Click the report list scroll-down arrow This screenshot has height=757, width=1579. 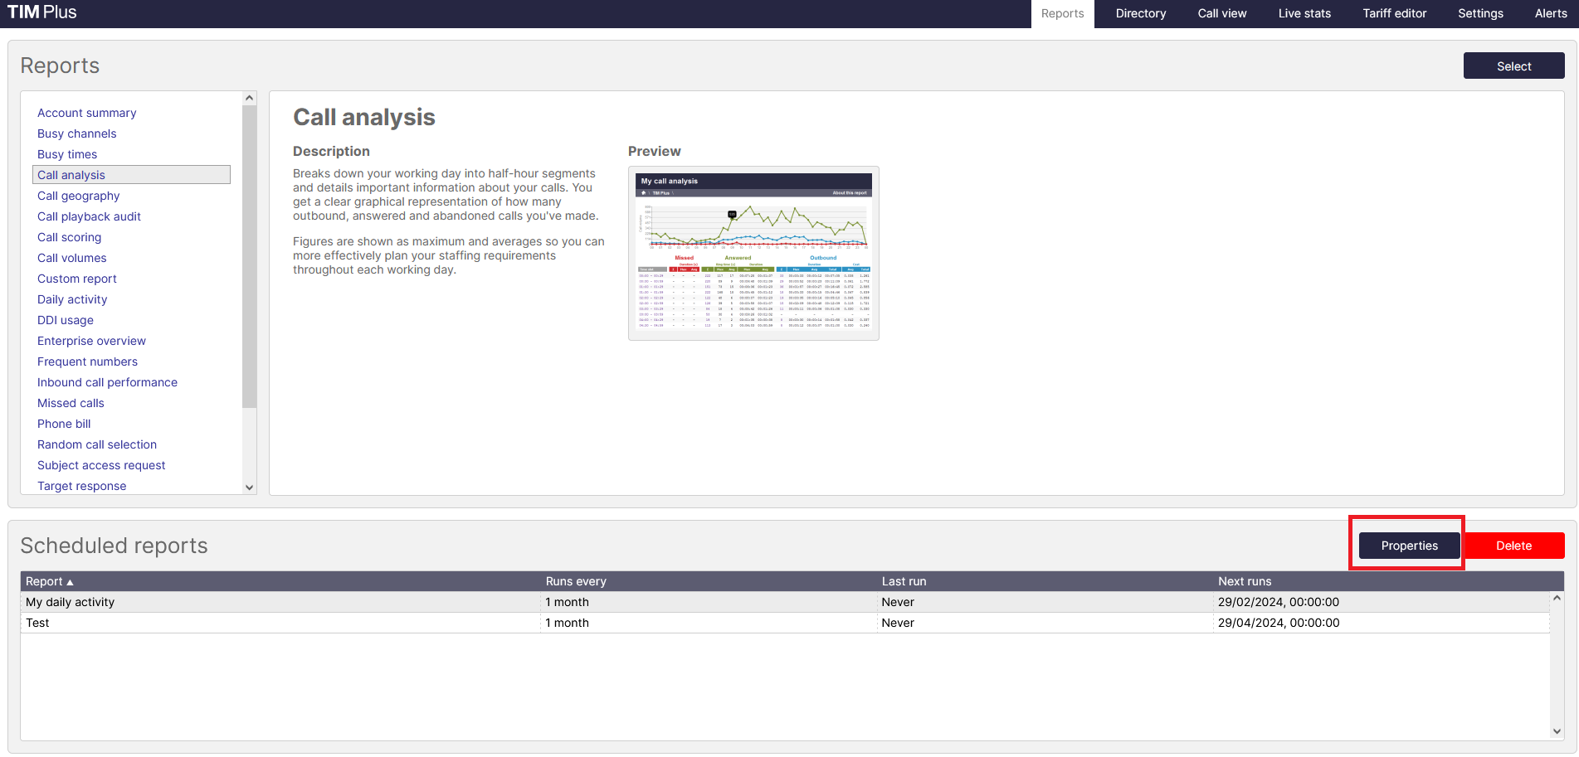pos(249,488)
